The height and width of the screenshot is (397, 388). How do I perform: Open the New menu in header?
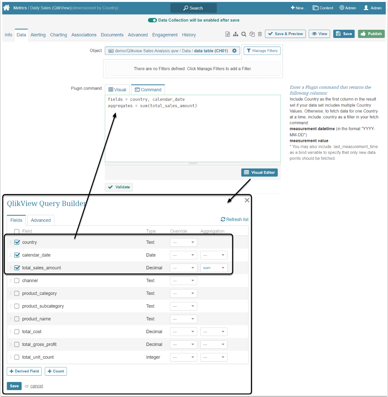[298, 8]
